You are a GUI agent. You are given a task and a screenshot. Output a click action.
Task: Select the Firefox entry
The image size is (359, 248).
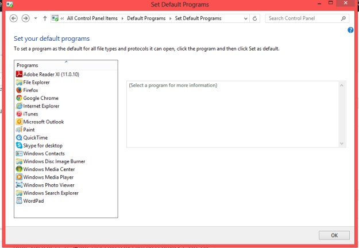click(30, 90)
